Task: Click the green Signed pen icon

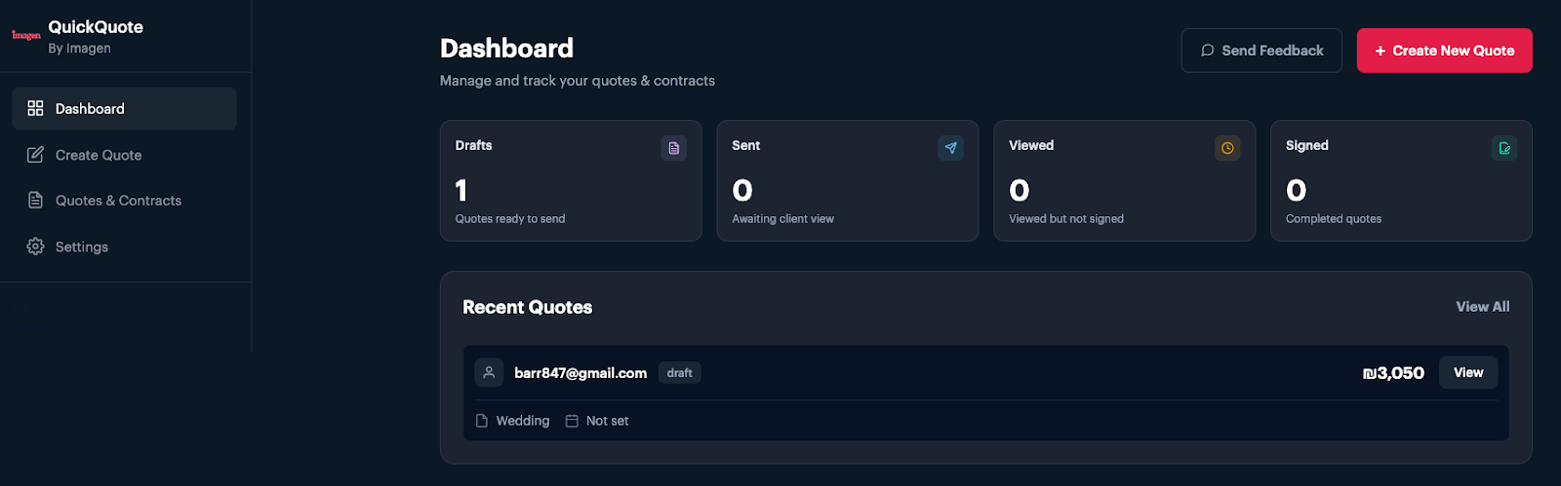Action: click(1504, 148)
